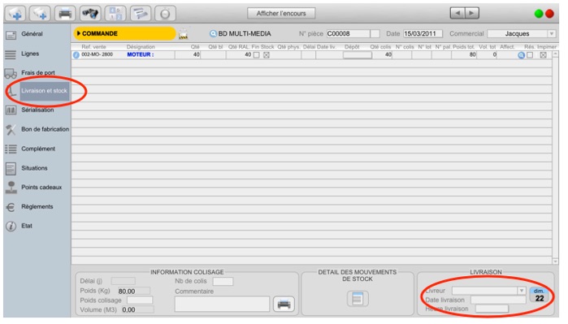Click reference cell 002-MO- 2800

[97, 54]
